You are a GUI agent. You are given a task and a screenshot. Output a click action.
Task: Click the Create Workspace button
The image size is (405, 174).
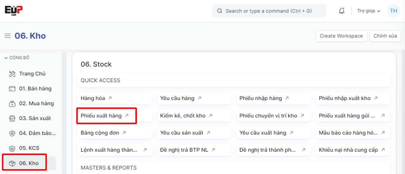pyautogui.click(x=341, y=36)
